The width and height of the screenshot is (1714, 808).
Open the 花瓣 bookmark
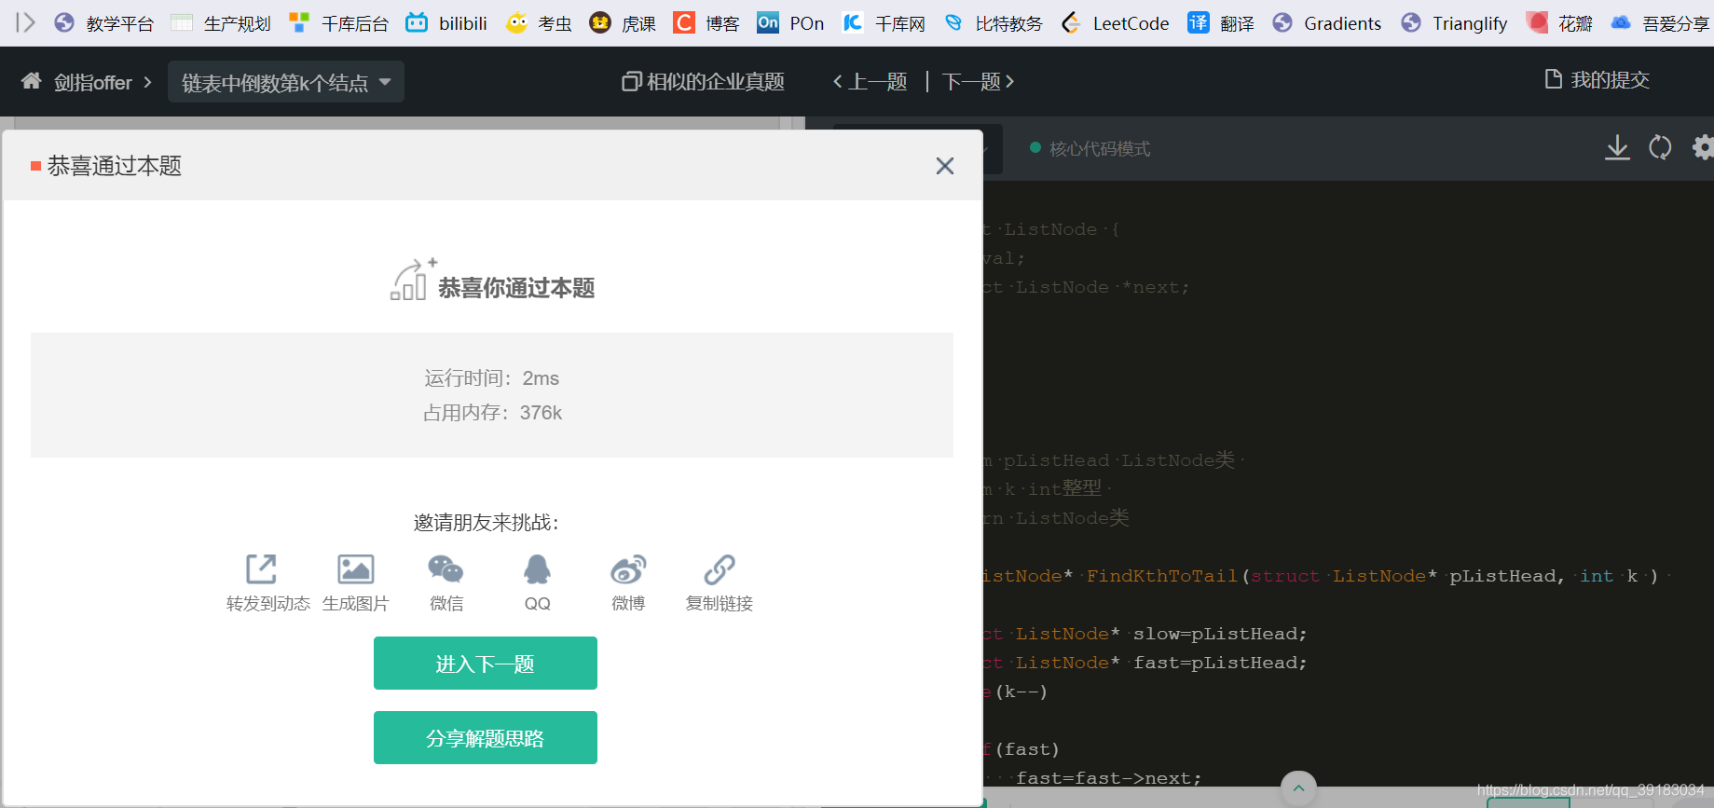pyautogui.click(x=1559, y=23)
